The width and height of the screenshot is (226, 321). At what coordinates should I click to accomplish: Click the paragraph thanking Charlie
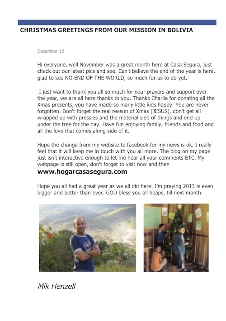(x=126, y=111)
